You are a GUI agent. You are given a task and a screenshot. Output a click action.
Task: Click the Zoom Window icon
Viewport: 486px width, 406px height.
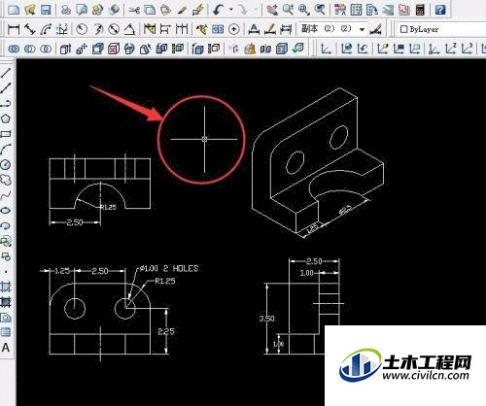click(303, 10)
